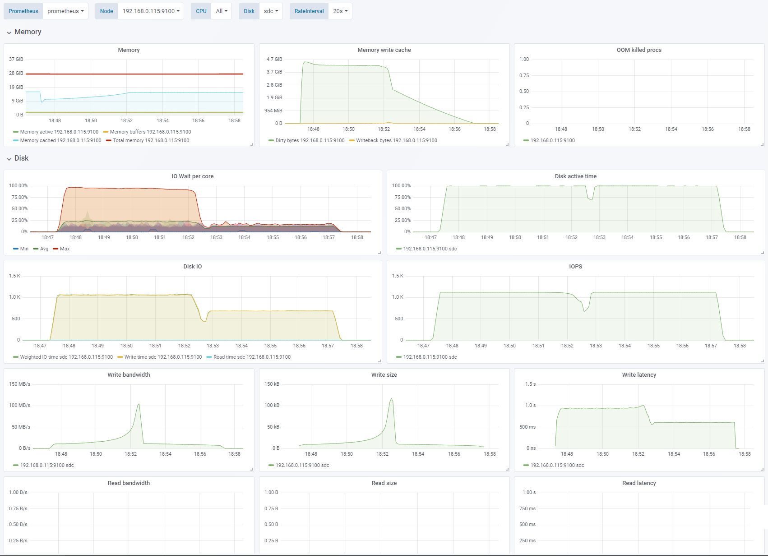Toggle Read time sdc legend series
The height and width of the screenshot is (559, 768).
(x=252, y=357)
